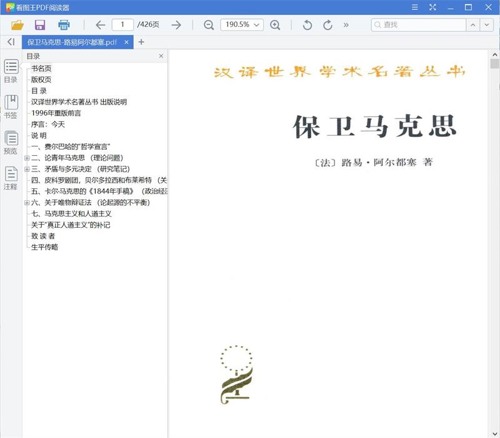Go to the next page with forward arrow
Viewport: 500px width, 438px height.
pos(177,25)
